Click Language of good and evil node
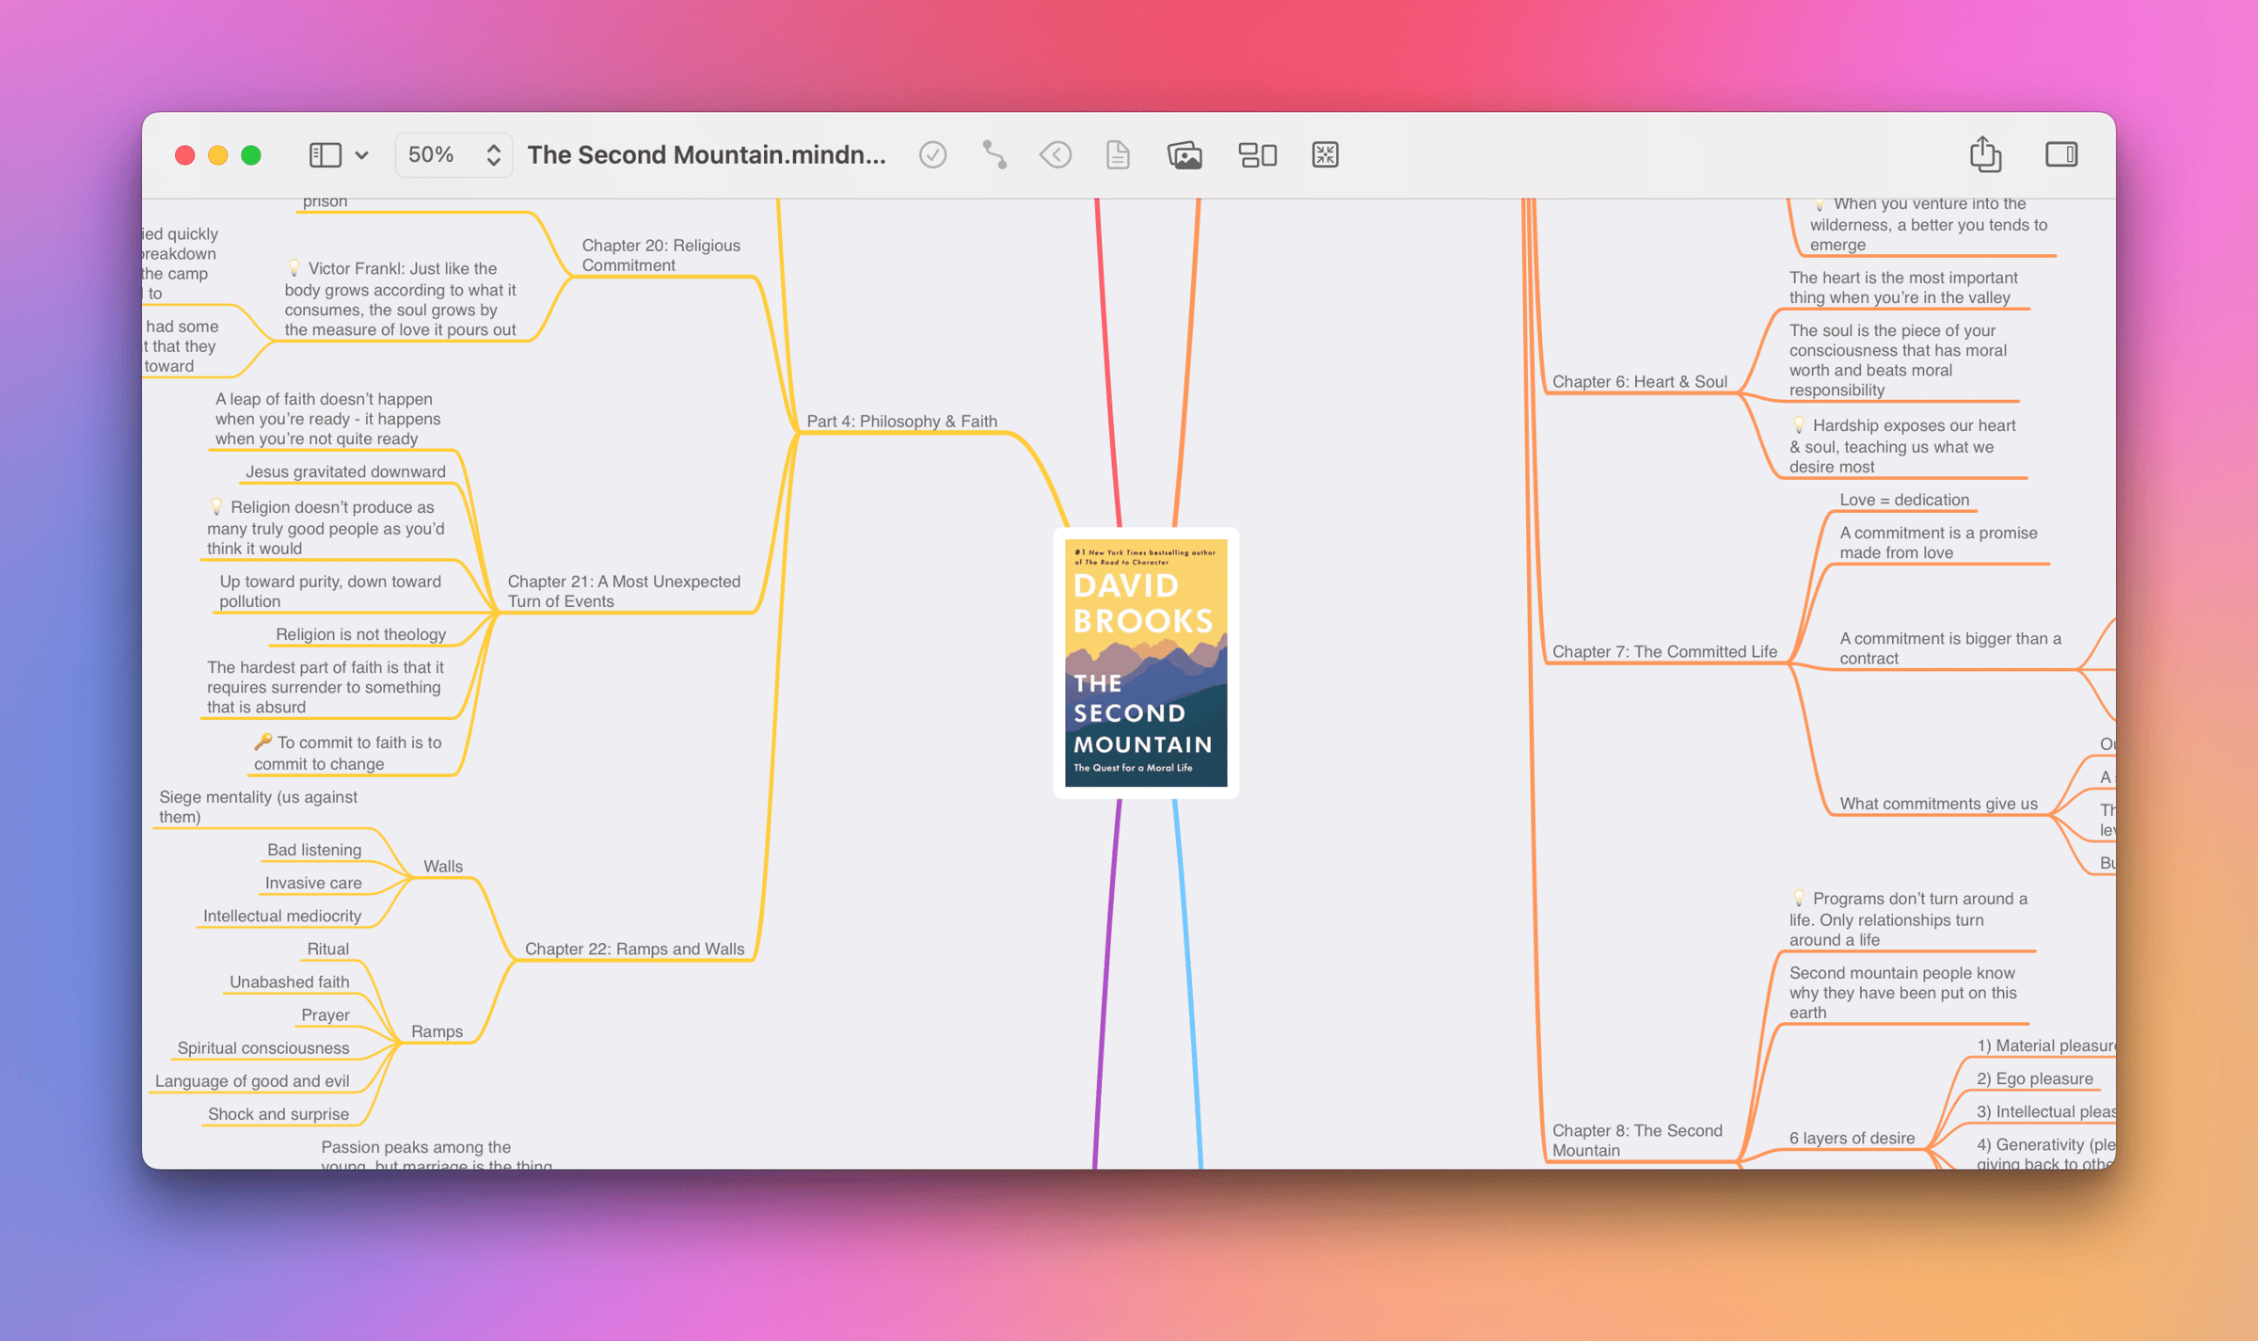The width and height of the screenshot is (2258, 1341). [x=252, y=1080]
